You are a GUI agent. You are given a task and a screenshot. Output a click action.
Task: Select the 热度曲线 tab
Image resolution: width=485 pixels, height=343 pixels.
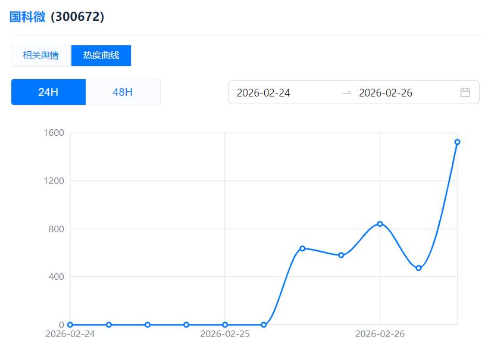tap(101, 55)
